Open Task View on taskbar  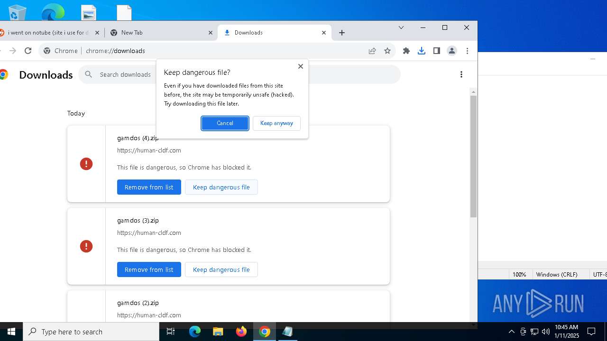(x=171, y=332)
